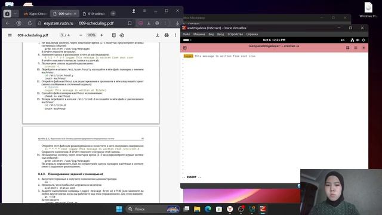Close the 009-scheduling tab
This screenshot has width=382, height=215.
click(75, 14)
